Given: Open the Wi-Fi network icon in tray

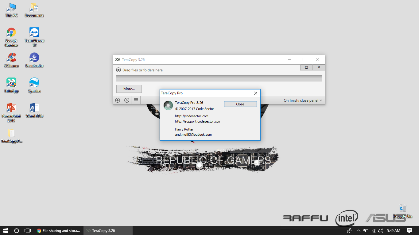Looking at the screenshot, I should (374, 230).
